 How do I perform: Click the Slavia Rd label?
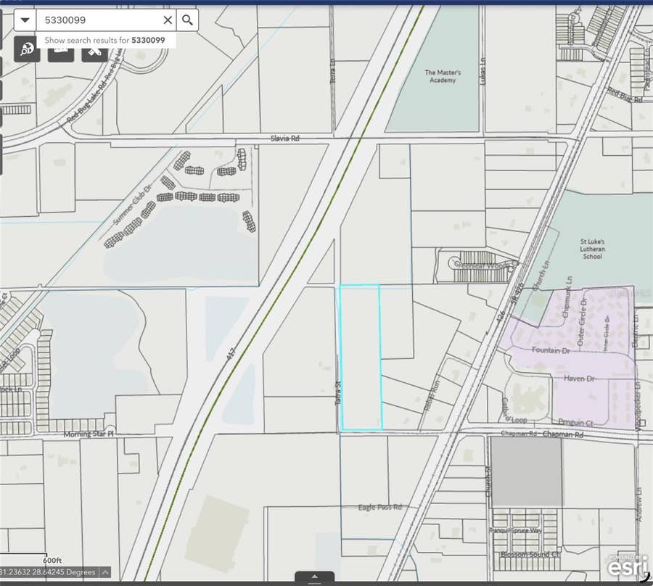click(x=285, y=139)
